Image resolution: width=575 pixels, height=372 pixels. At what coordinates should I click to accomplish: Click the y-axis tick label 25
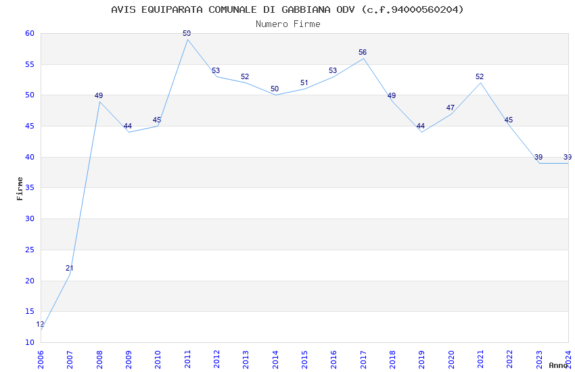[30, 250]
